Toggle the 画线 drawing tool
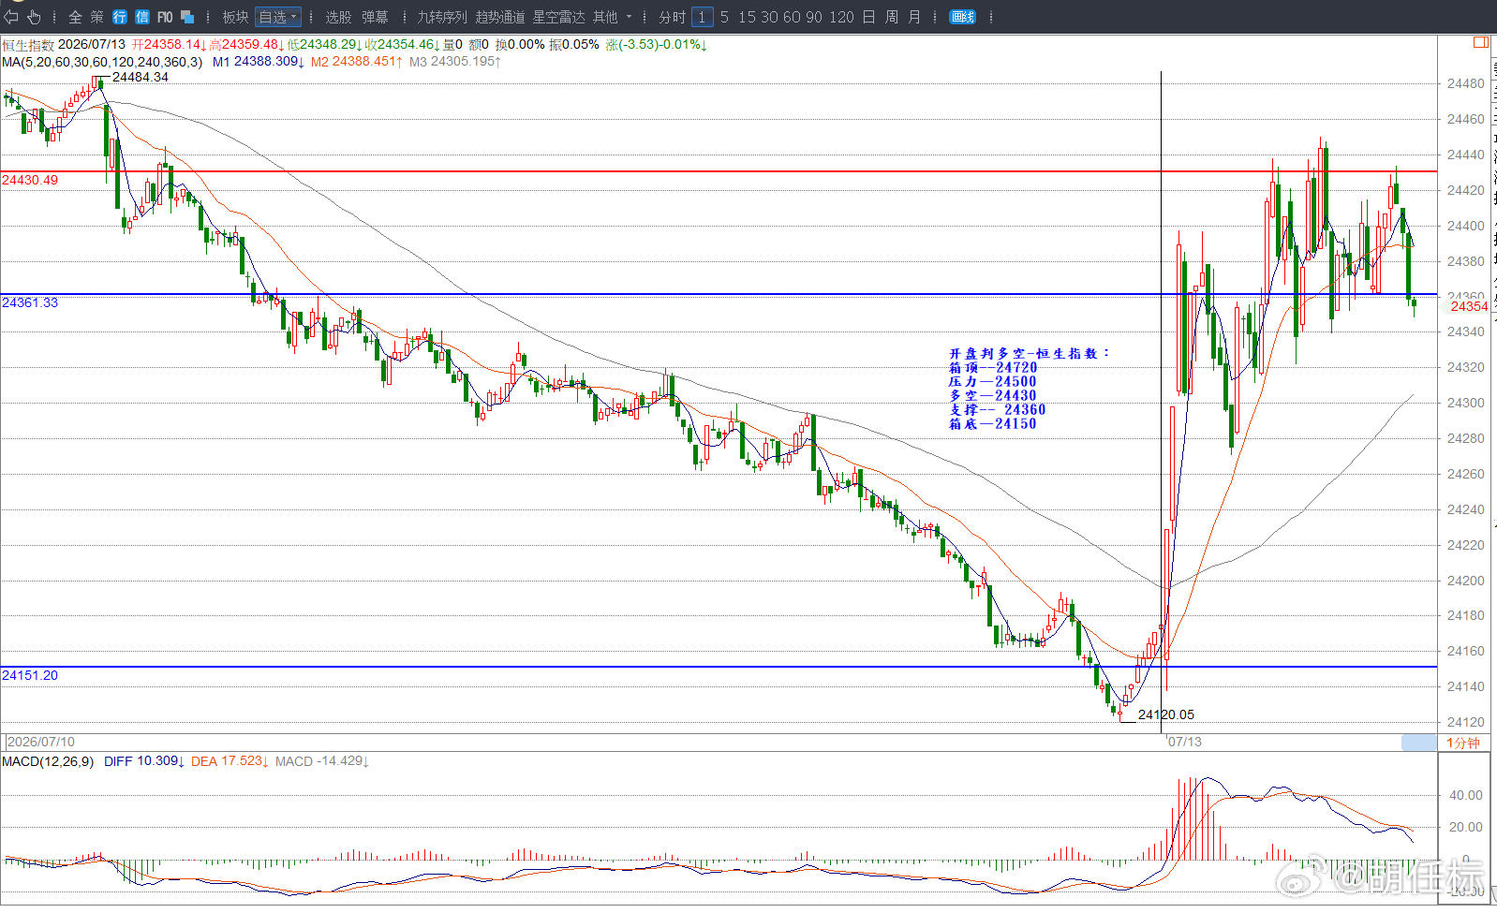The height and width of the screenshot is (913, 1497). click(962, 17)
